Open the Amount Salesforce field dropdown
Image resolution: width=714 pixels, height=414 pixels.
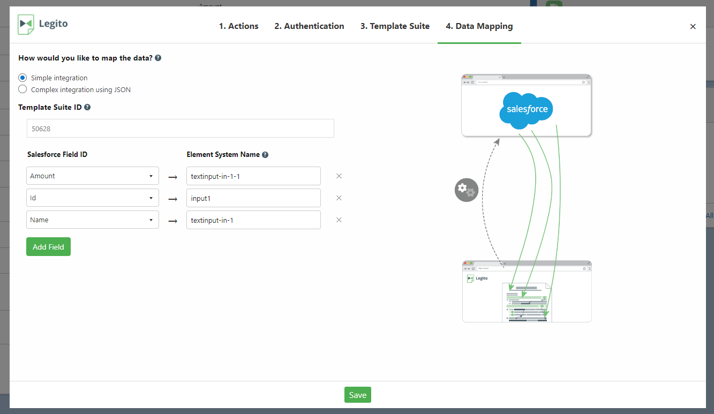coord(93,176)
